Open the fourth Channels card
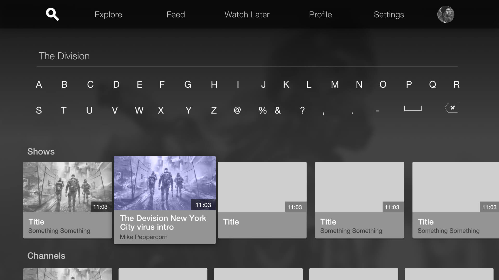Viewport: 499px width, 280px height. 354,274
